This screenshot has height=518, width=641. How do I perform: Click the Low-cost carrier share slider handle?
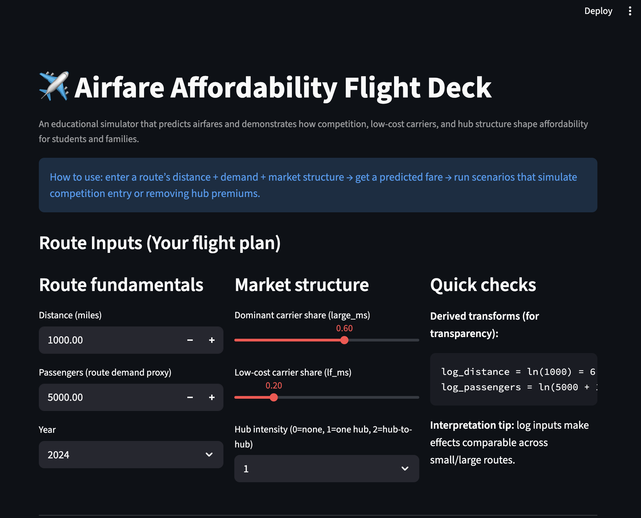(x=274, y=397)
